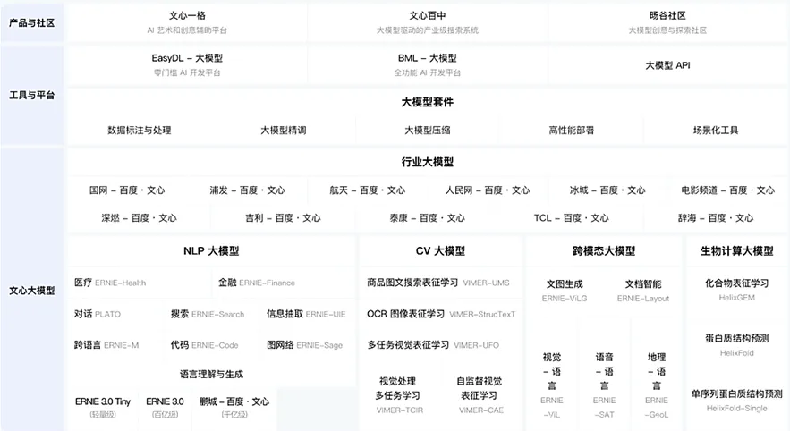This screenshot has width=790, height=431.
Task: Open the 文心百中 product card
Action: pyautogui.click(x=428, y=22)
